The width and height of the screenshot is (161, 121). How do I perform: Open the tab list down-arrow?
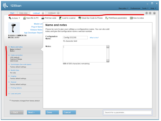(x=154, y=13)
